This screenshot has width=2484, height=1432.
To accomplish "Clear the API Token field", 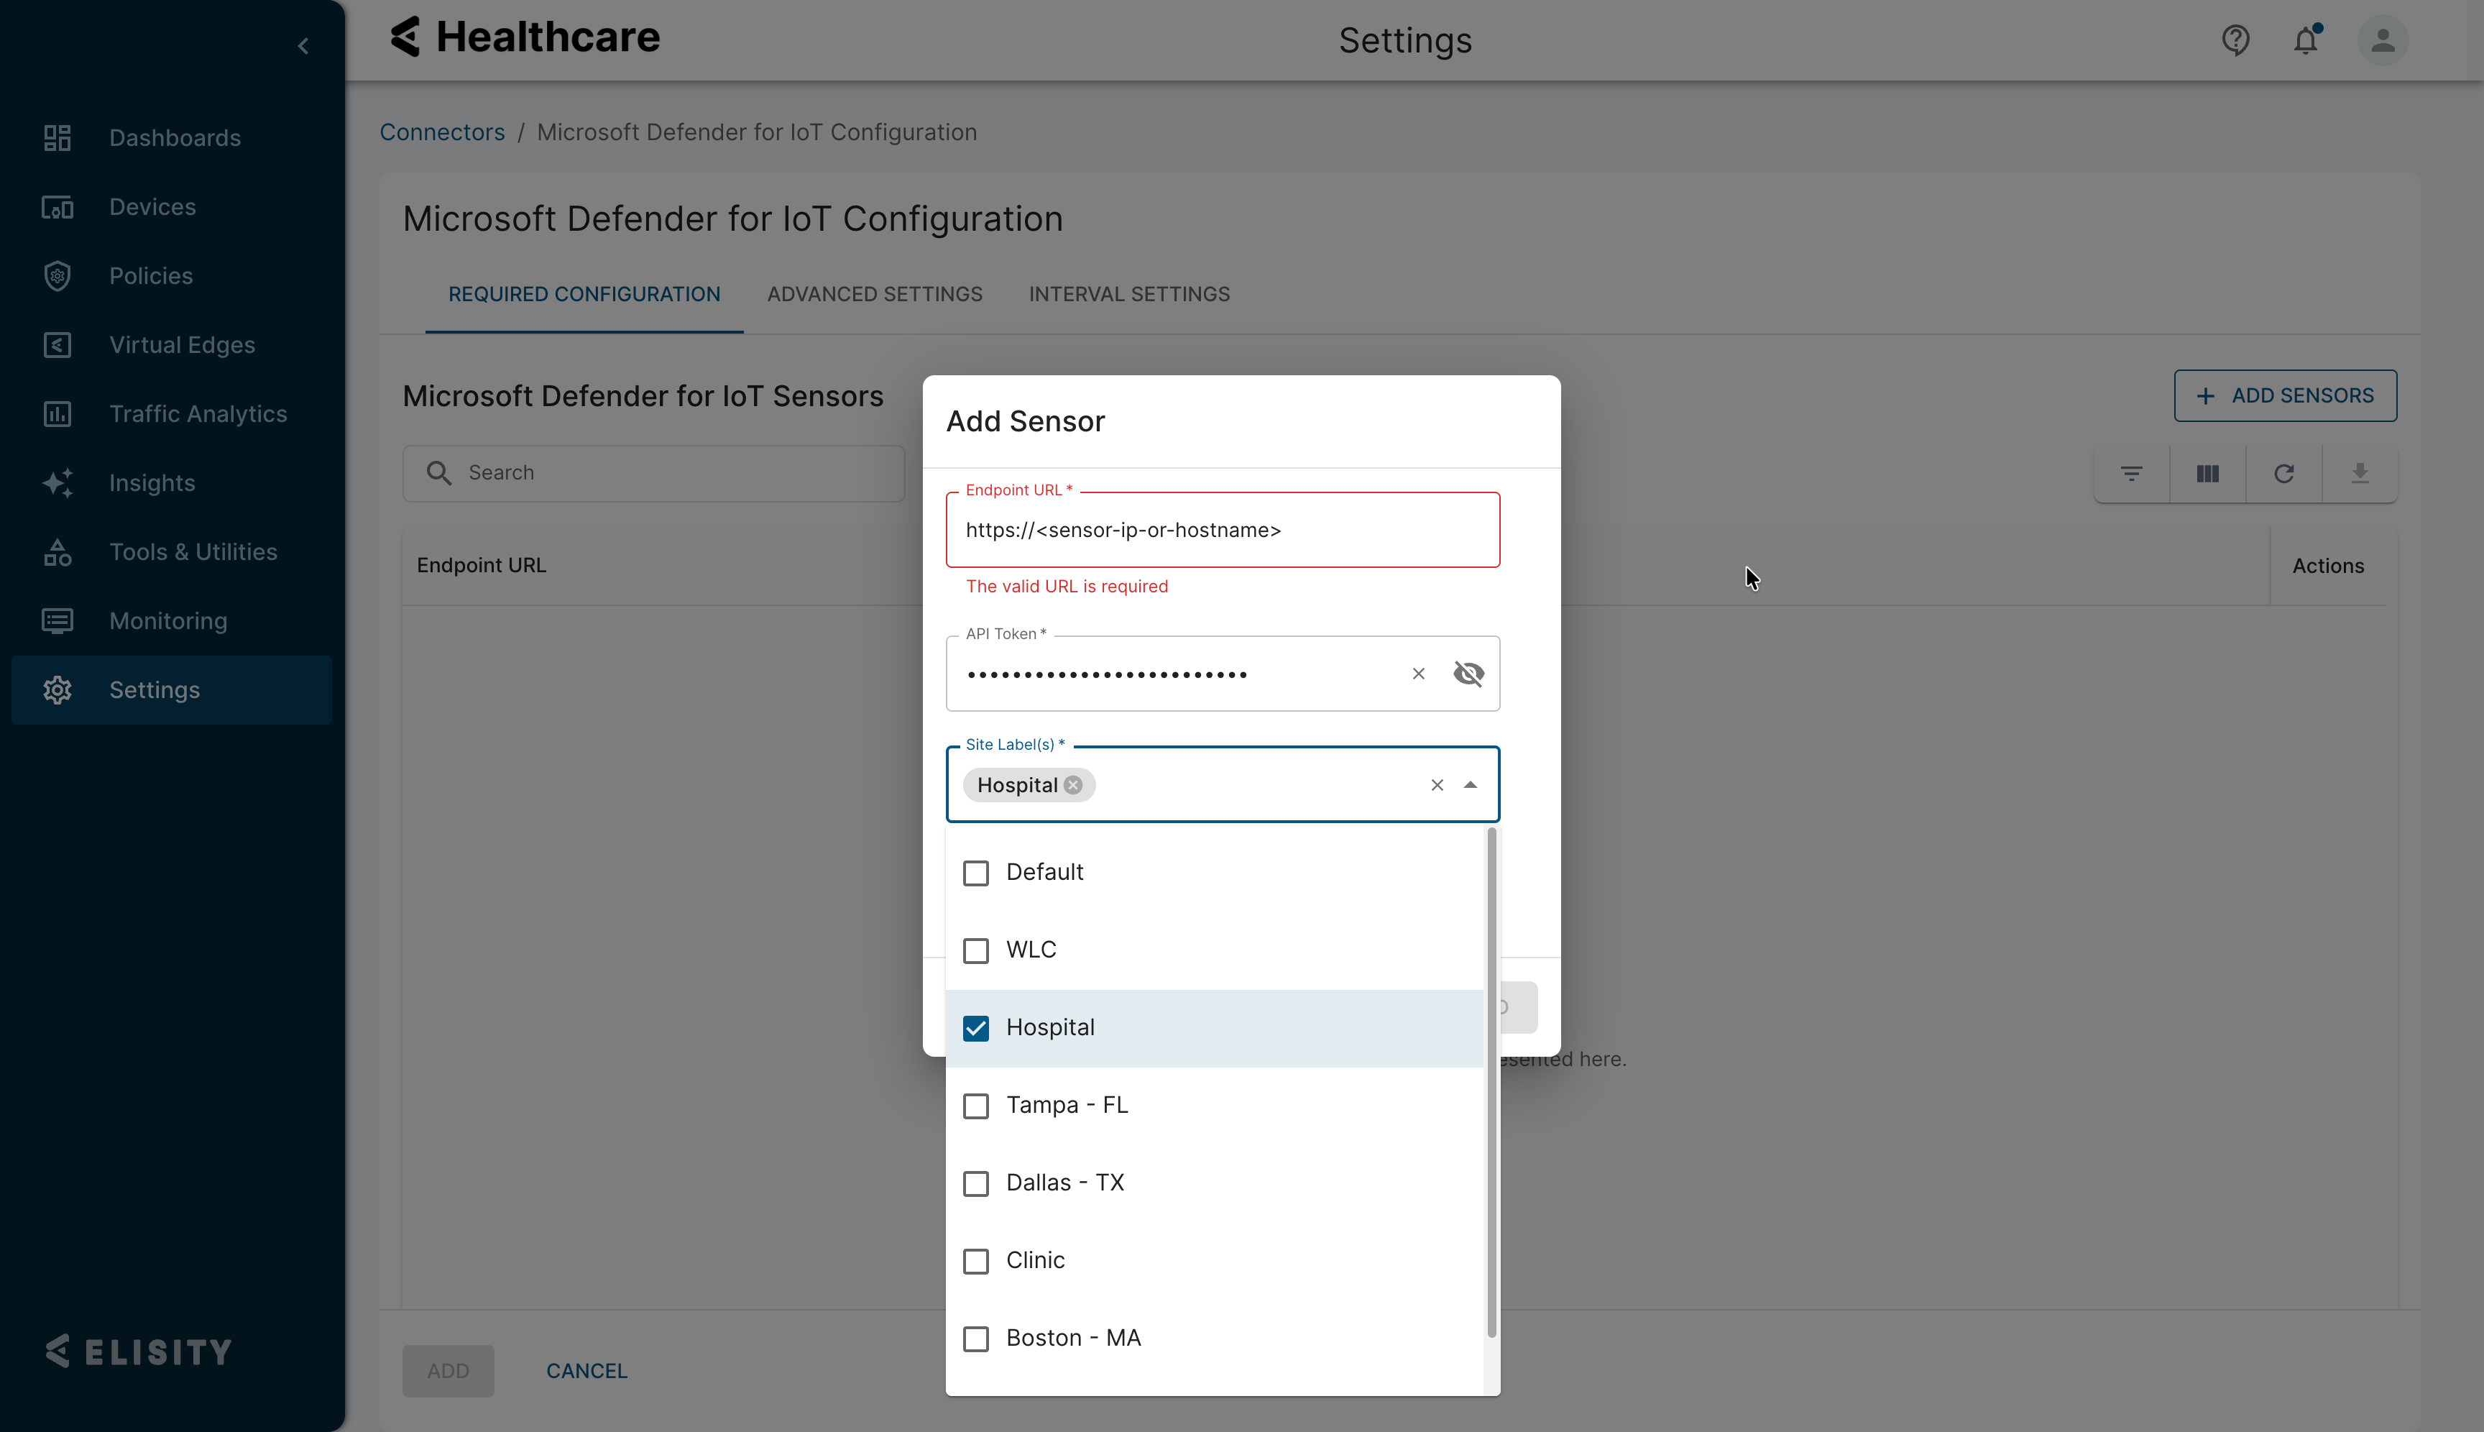I will pyautogui.click(x=1418, y=674).
